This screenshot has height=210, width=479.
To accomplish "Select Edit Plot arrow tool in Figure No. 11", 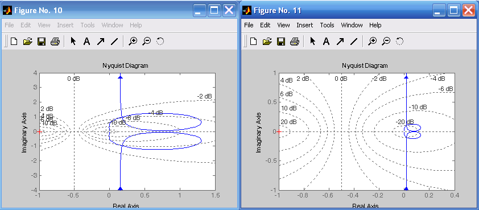I will [x=312, y=42].
